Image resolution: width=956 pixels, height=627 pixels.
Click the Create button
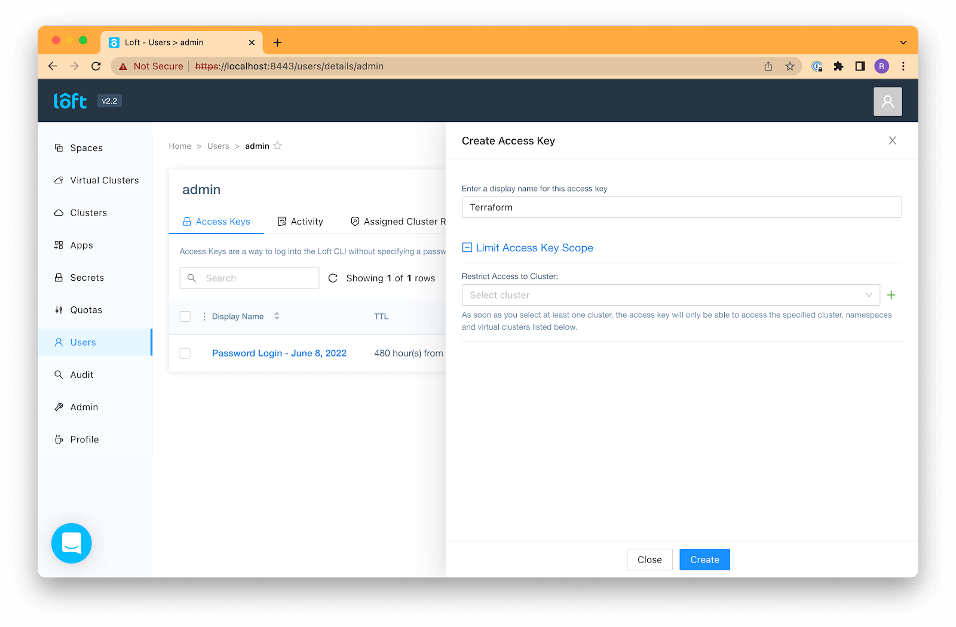point(704,560)
